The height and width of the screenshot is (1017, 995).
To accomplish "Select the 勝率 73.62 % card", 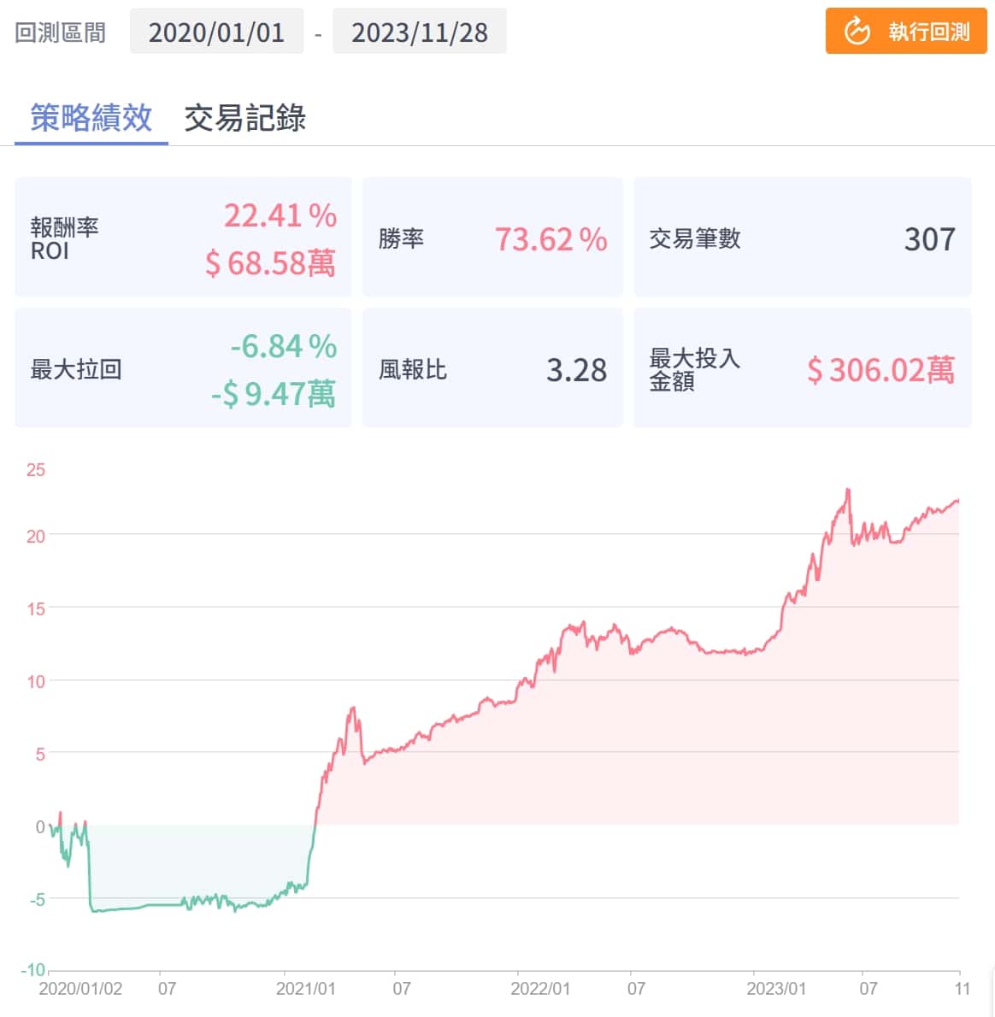I will [x=492, y=238].
